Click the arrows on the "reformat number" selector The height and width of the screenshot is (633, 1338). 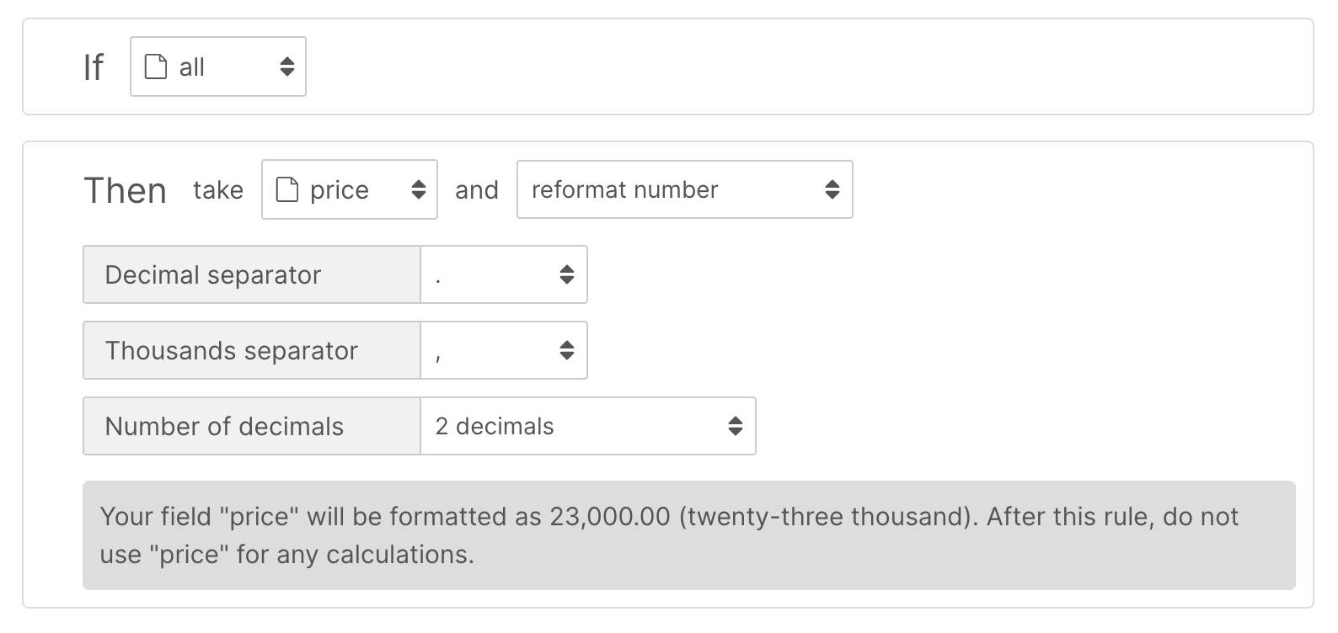[x=832, y=189]
